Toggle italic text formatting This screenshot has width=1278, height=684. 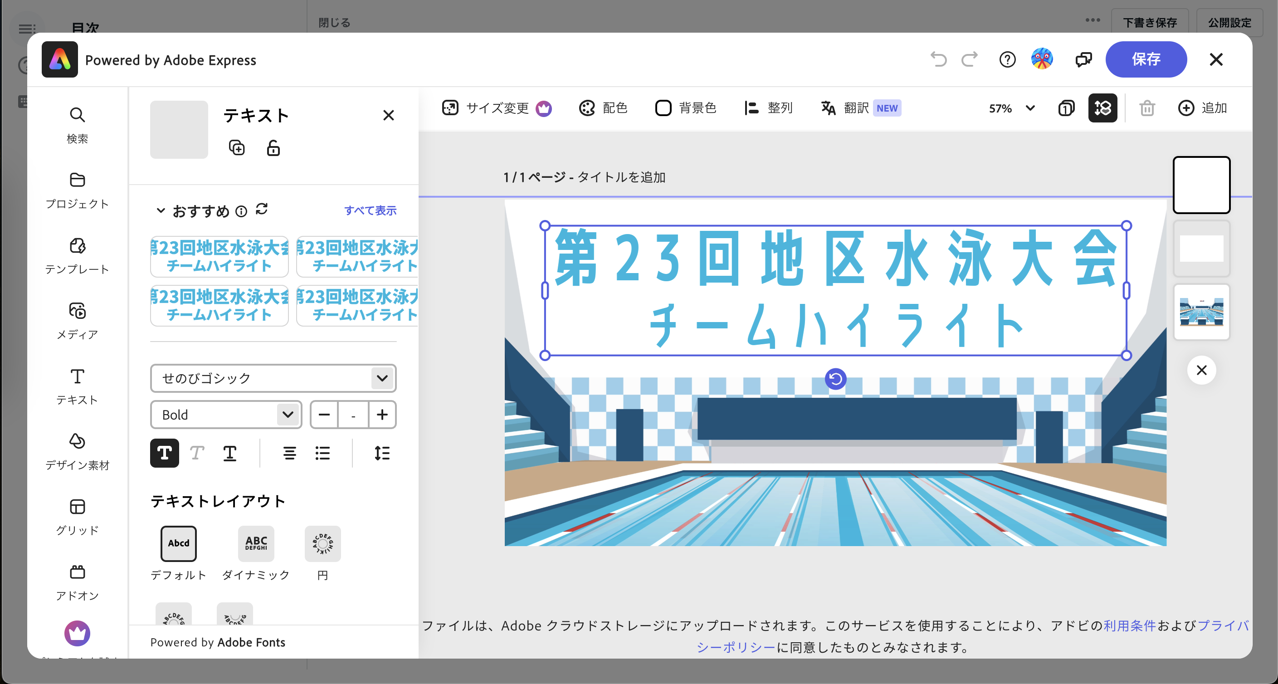(x=197, y=453)
